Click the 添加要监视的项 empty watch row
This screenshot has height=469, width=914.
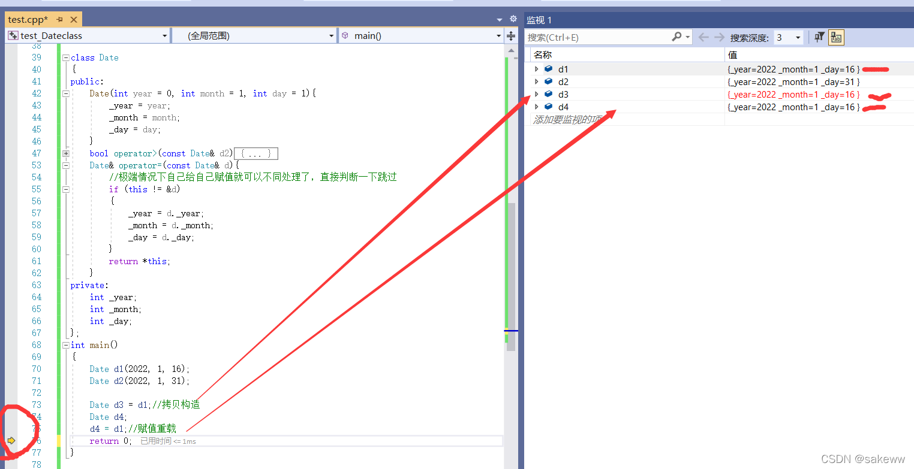(569, 120)
